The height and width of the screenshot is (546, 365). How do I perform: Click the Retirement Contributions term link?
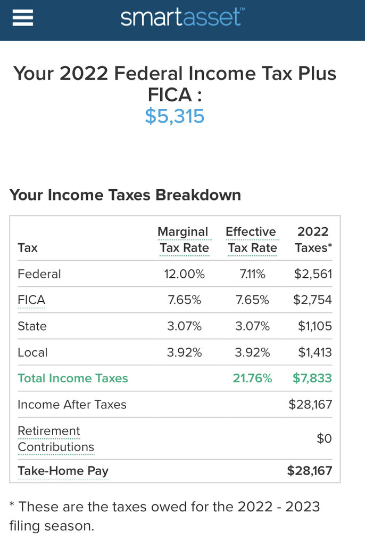point(55,439)
